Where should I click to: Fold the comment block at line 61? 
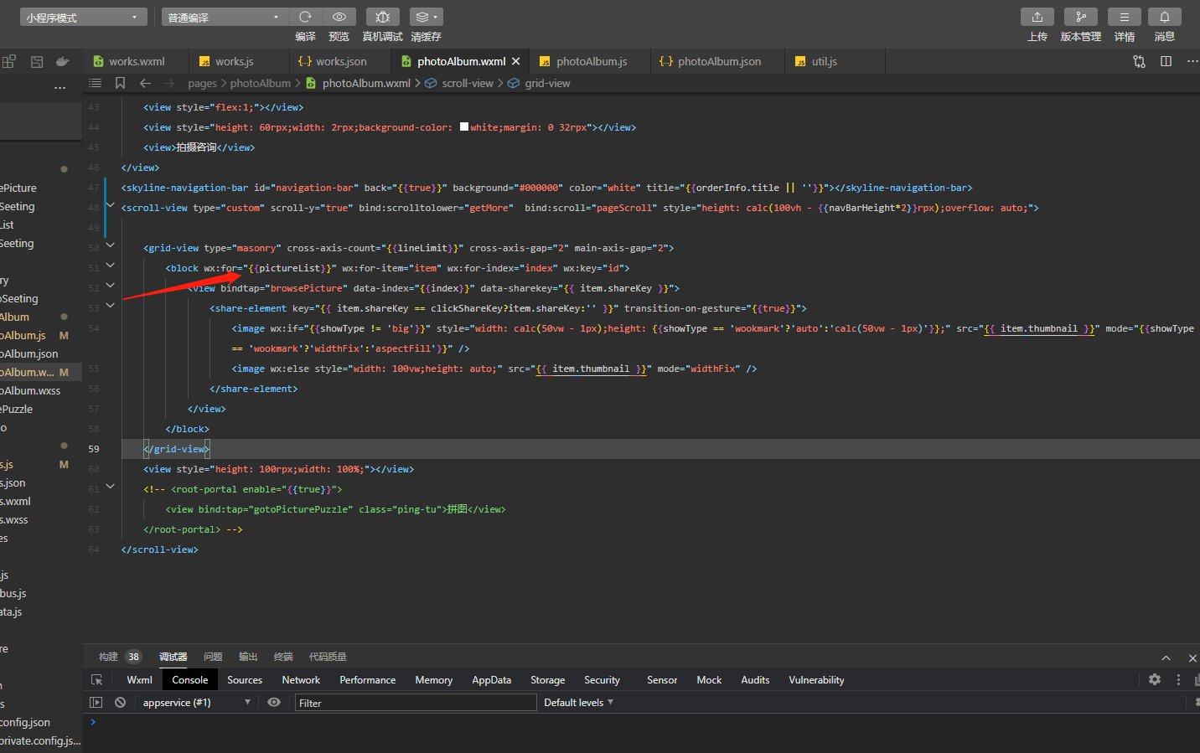pyautogui.click(x=110, y=486)
